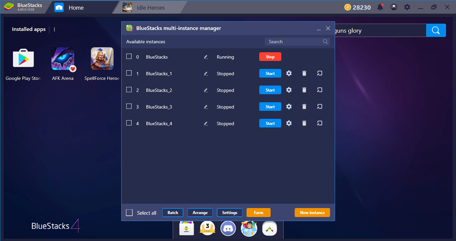
Task: Edit name of BlueStacks_2 instance
Action: point(206,90)
